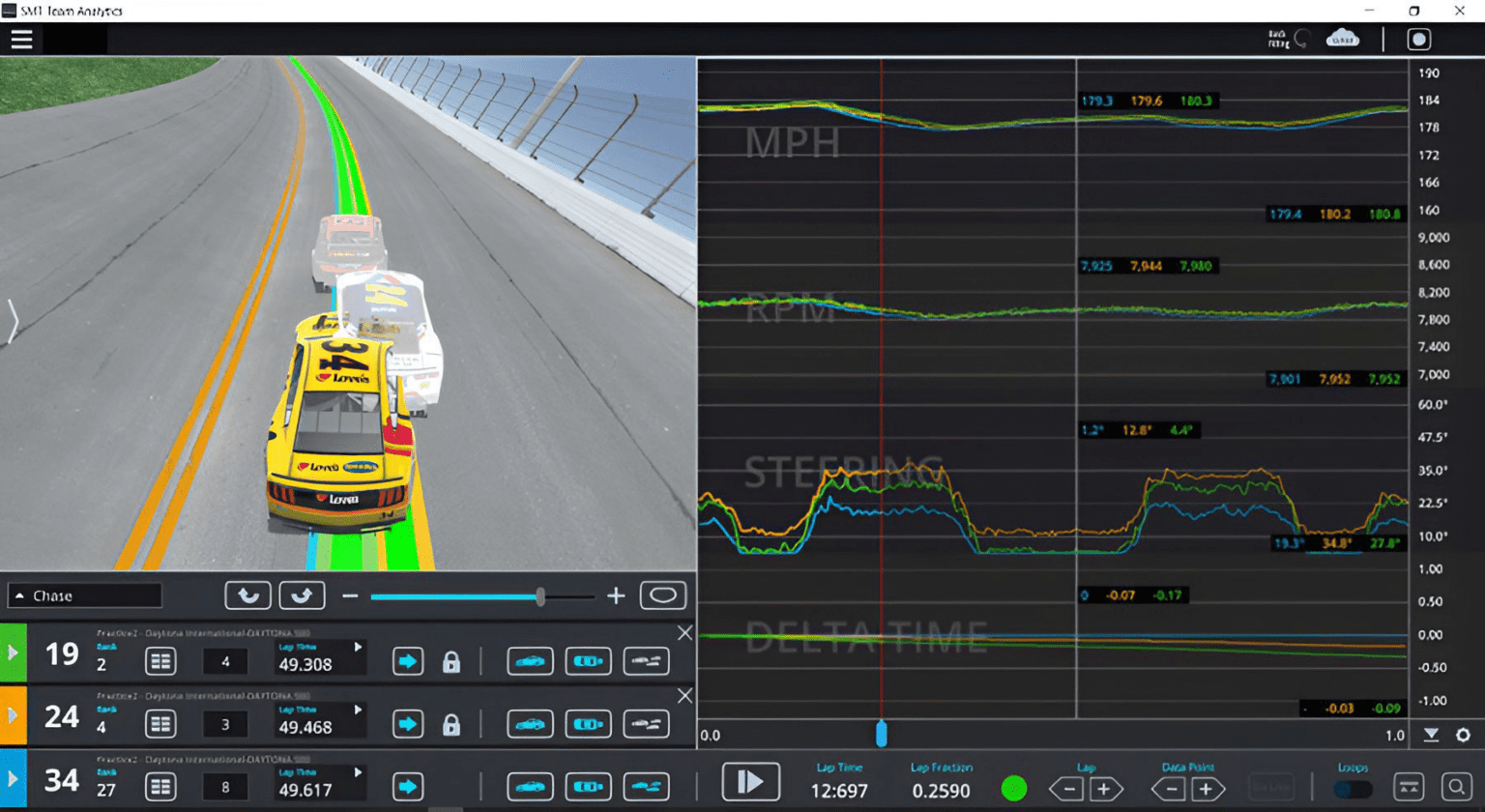The image size is (1485, 812).
Task: Toggle the Loops switch
Action: click(x=1352, y=789)
